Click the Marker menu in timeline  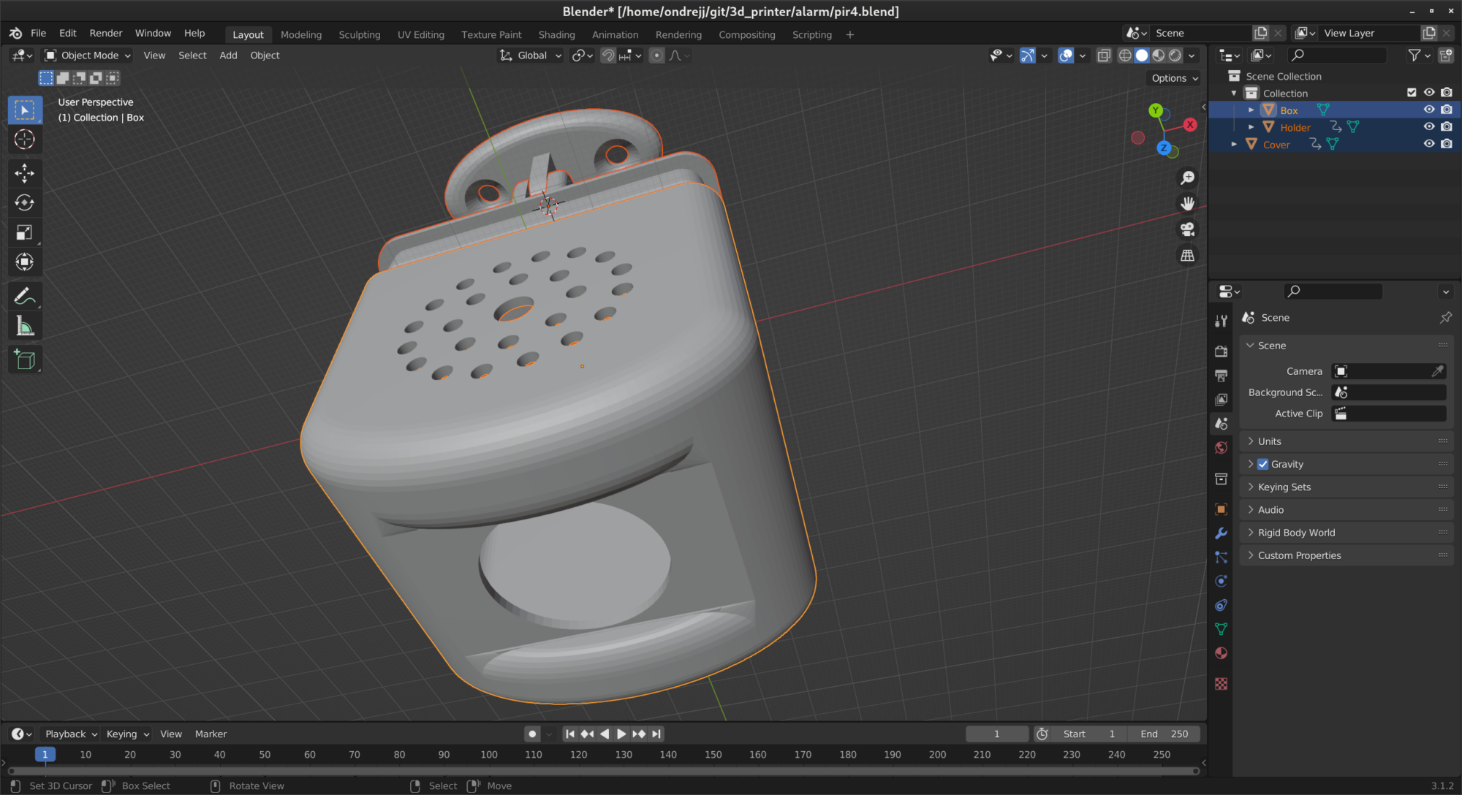coord(211,734)
